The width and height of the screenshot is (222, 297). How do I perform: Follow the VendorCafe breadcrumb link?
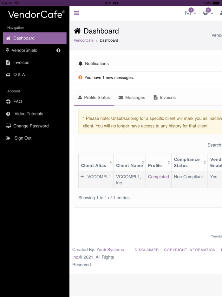[x=83, y=40]
